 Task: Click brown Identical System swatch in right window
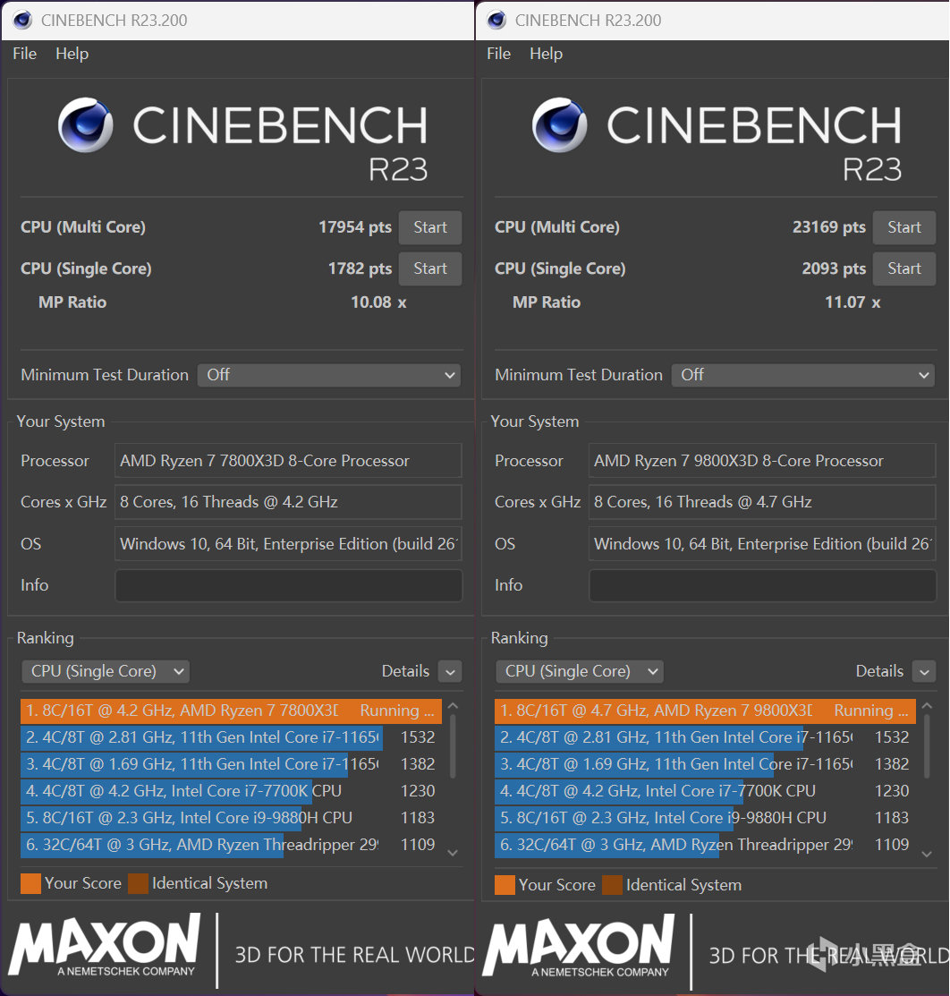[x=612, y=885]
